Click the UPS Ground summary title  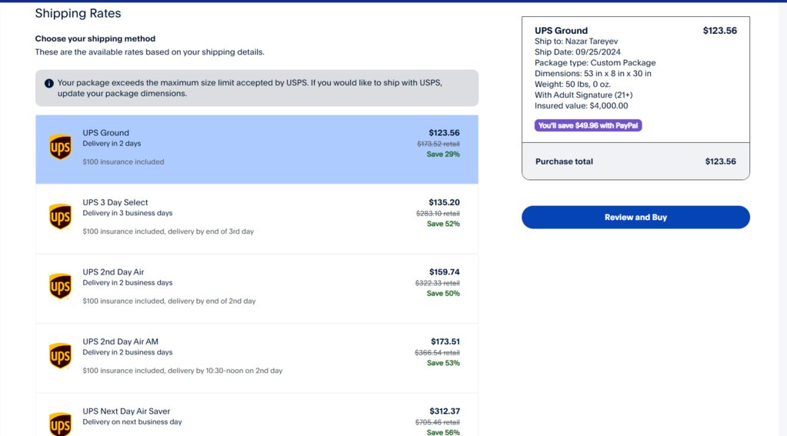coord(561,31)
